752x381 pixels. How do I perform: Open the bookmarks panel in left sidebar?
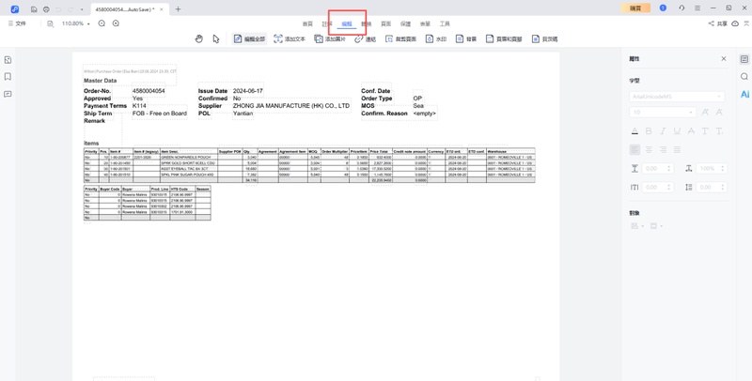tap(8, 77)
